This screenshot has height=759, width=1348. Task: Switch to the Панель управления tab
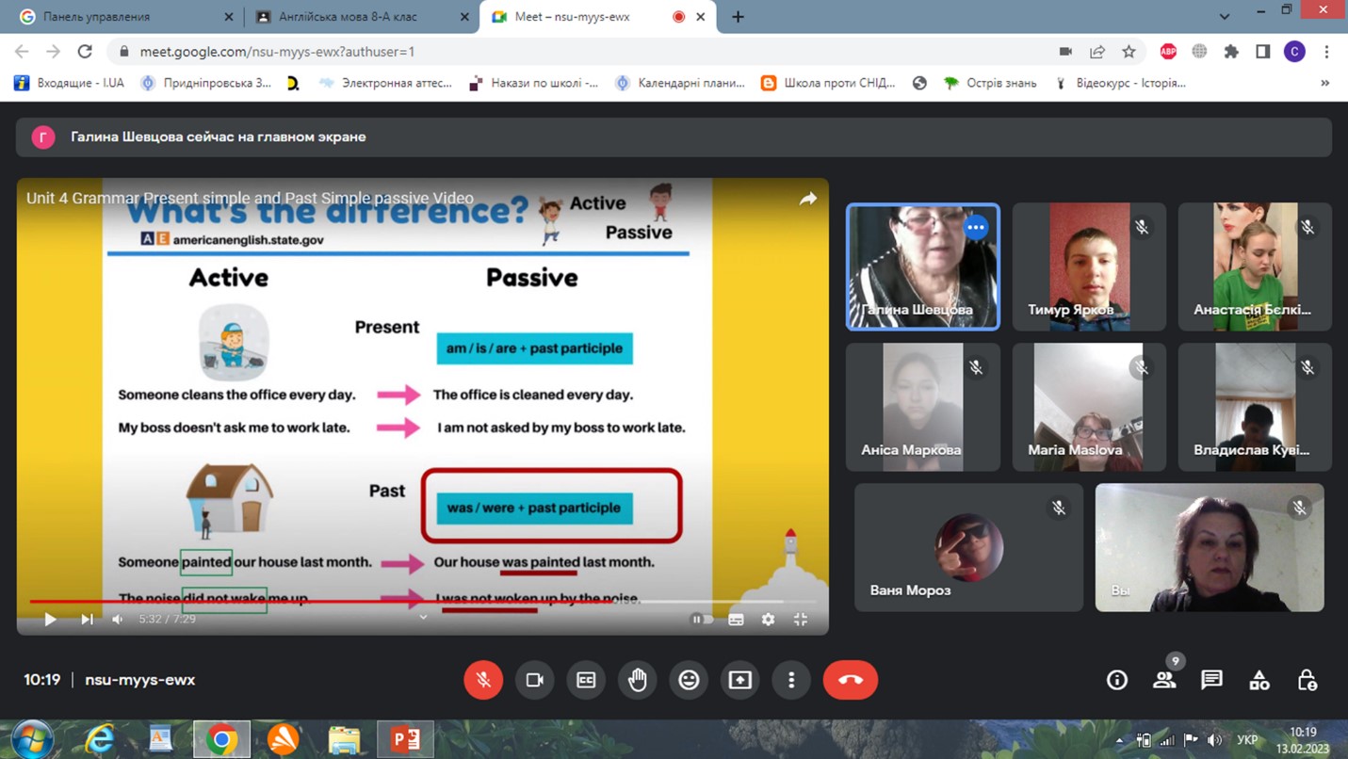coord(125,17)
